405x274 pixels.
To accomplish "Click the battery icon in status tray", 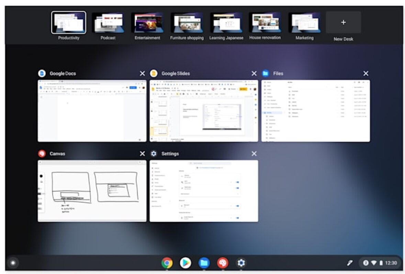I will pyautogui.click(x=381, y=263).
